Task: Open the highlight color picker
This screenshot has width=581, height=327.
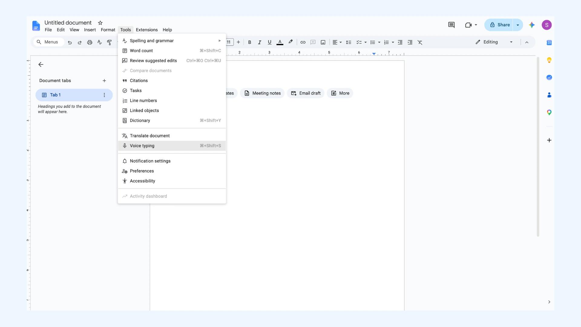Action: point(290,42)
